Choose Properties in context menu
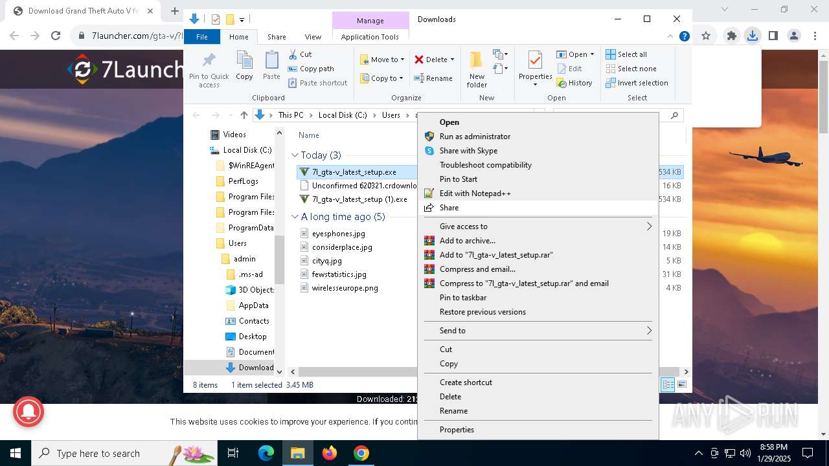This screenshot has width=829, height=466. coord(538,430)
